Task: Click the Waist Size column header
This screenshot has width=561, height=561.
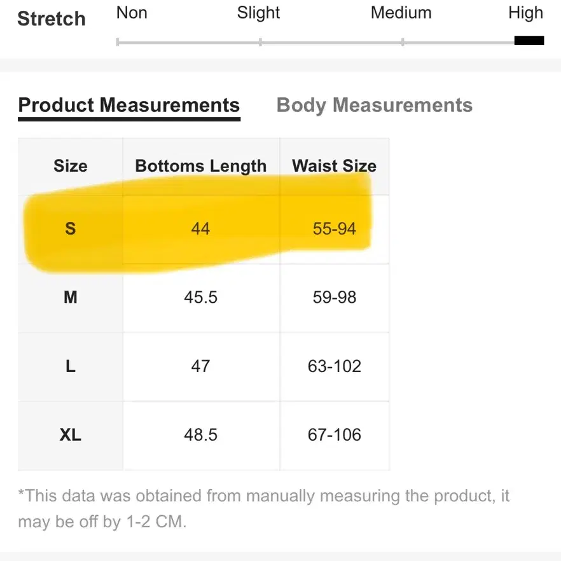Action: point(334,166)
